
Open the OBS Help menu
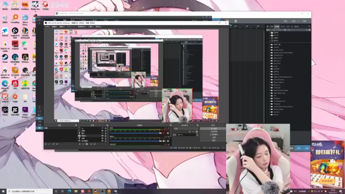click(x=98, y=27)
